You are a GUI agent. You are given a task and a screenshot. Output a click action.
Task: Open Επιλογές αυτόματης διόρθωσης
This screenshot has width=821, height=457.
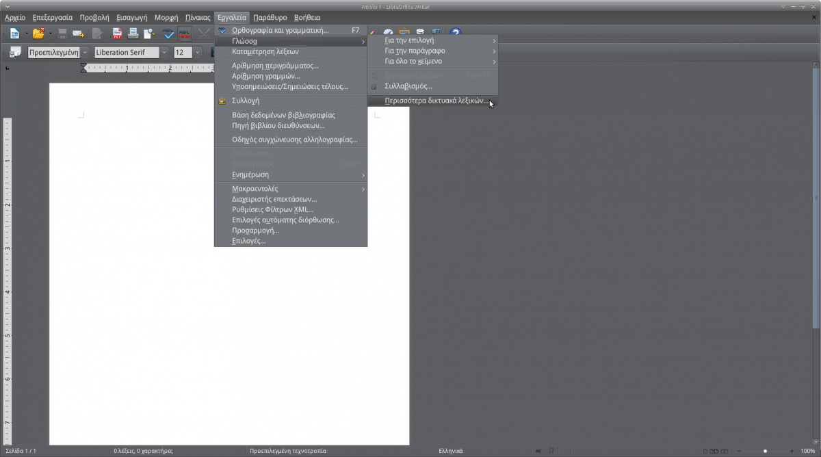click(291, 220)
